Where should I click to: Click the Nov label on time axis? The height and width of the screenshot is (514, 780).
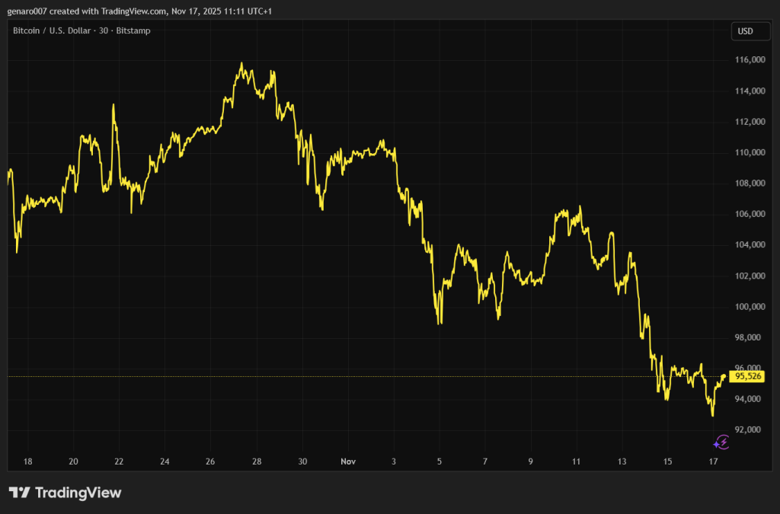[x=348, y=461]
